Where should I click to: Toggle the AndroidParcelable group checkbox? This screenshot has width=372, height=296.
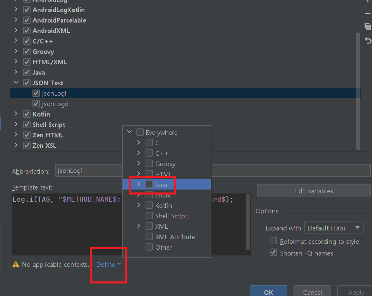point(27,20)
